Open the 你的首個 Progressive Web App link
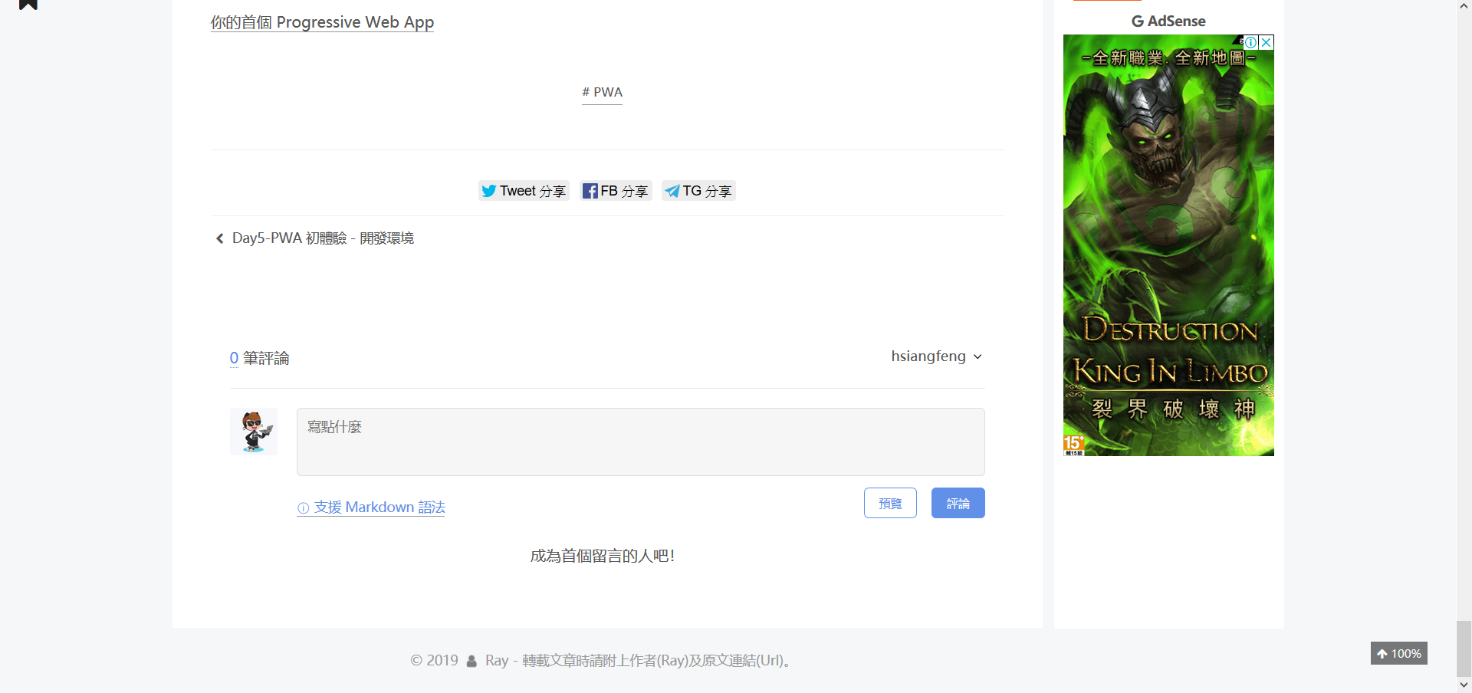This screenshot has height=693, width=1472. click(x=322, y=22)
